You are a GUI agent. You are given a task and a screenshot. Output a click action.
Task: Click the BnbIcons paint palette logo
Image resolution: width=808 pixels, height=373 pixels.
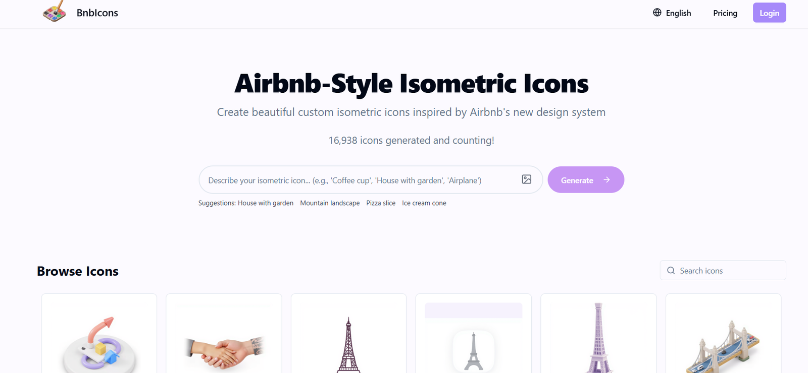pos(55,12)
